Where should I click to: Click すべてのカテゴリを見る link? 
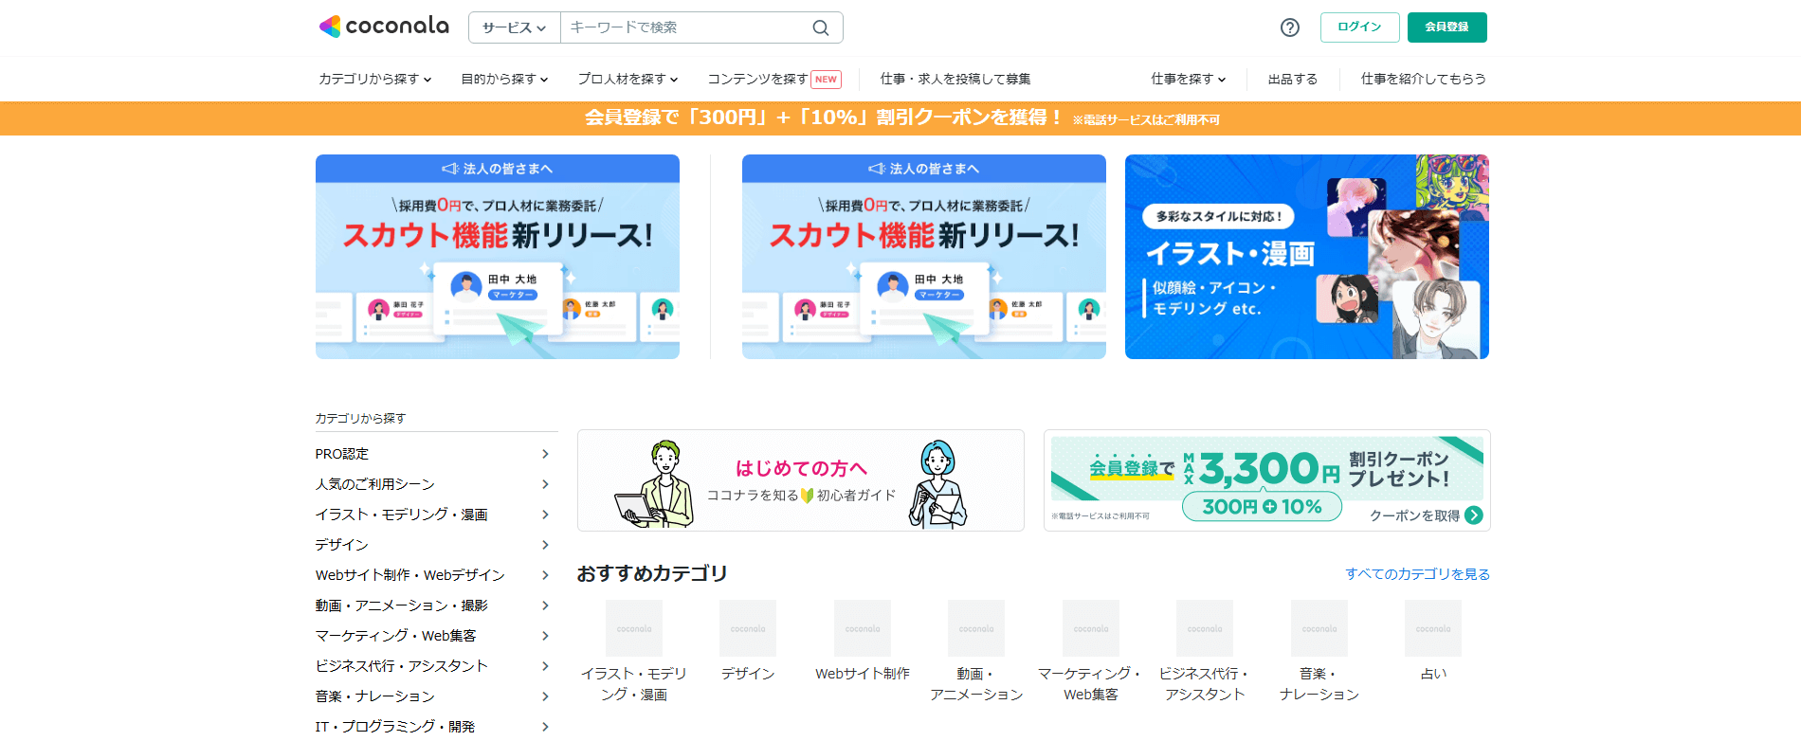point(1417,574)
